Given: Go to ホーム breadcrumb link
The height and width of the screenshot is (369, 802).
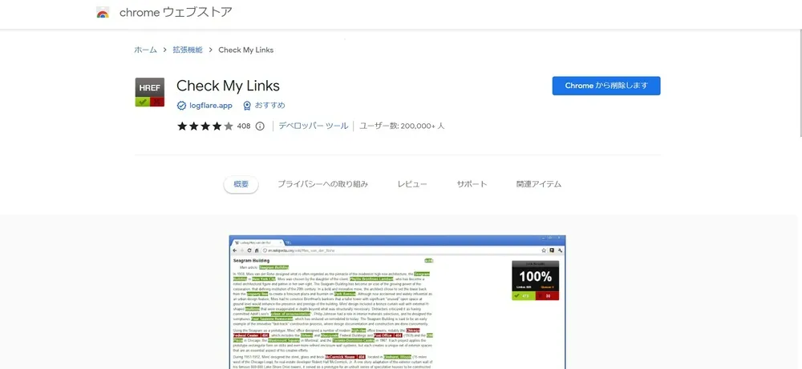Looking at the screenshot, I should [x=146, y=50].
